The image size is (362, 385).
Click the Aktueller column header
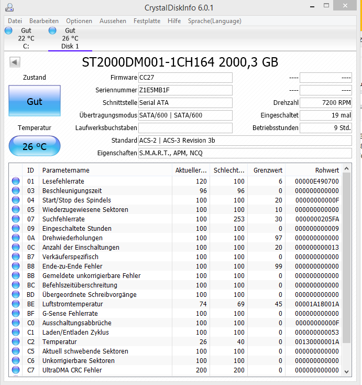191,170
